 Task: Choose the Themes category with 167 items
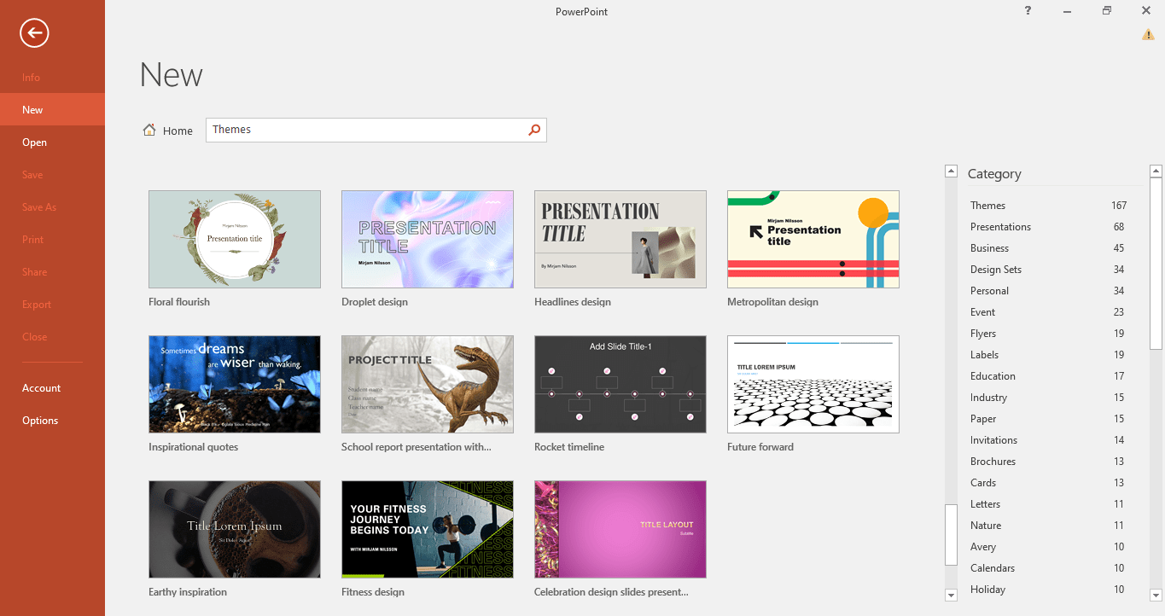pos(987,205)
